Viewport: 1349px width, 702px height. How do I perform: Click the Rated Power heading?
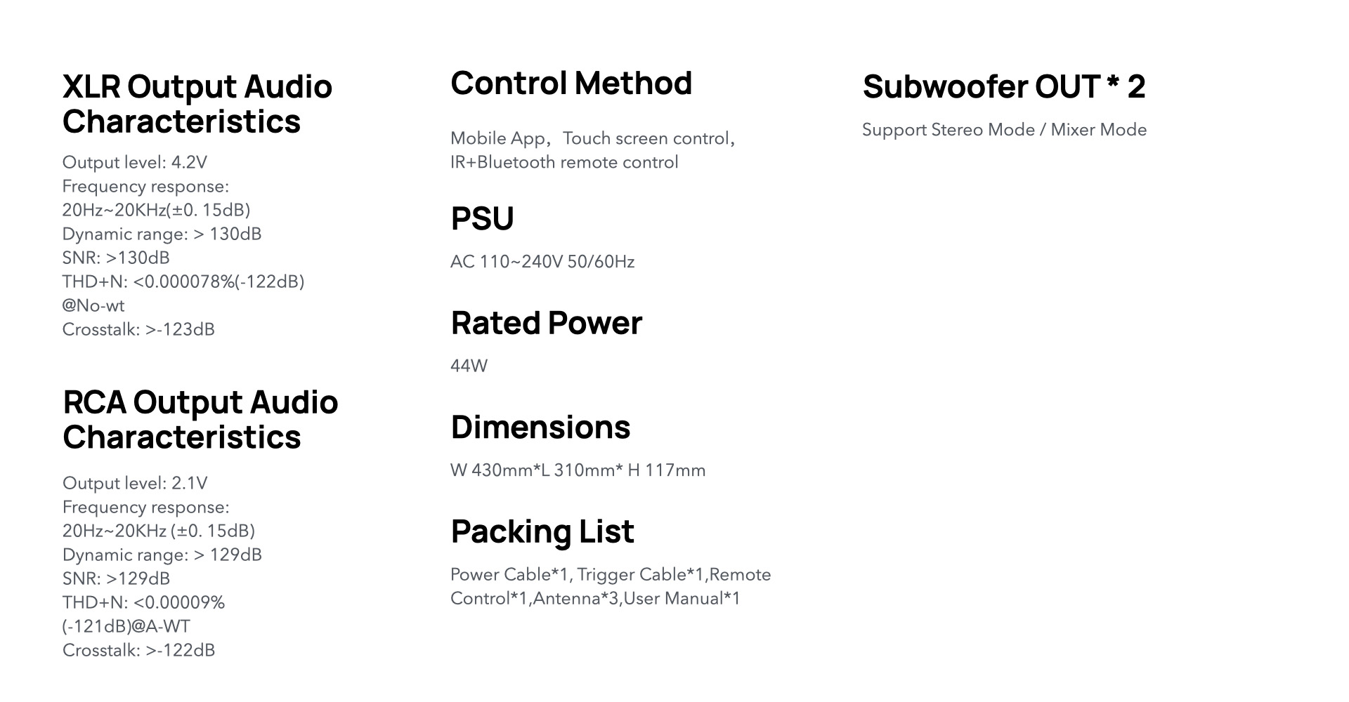[546, 323]
